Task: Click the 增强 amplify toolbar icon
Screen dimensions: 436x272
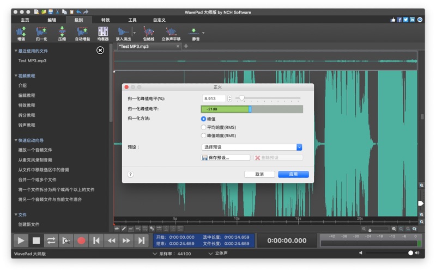Action: coord(21,33)
